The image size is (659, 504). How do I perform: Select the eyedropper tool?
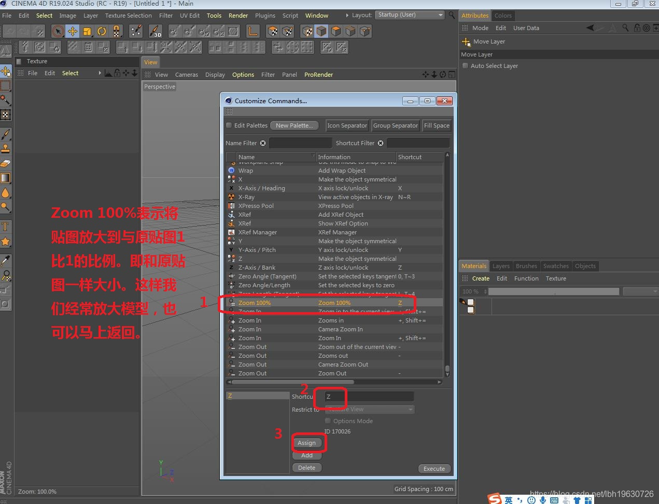click(6, 260)
